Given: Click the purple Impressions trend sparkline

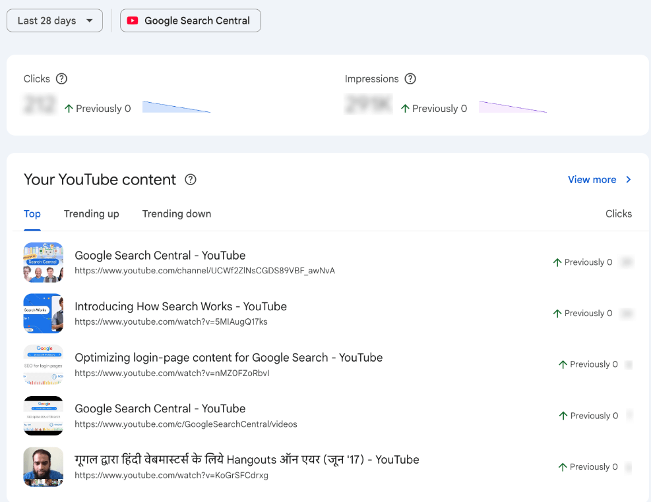Looking at the screenshot, I should point(512,107).
